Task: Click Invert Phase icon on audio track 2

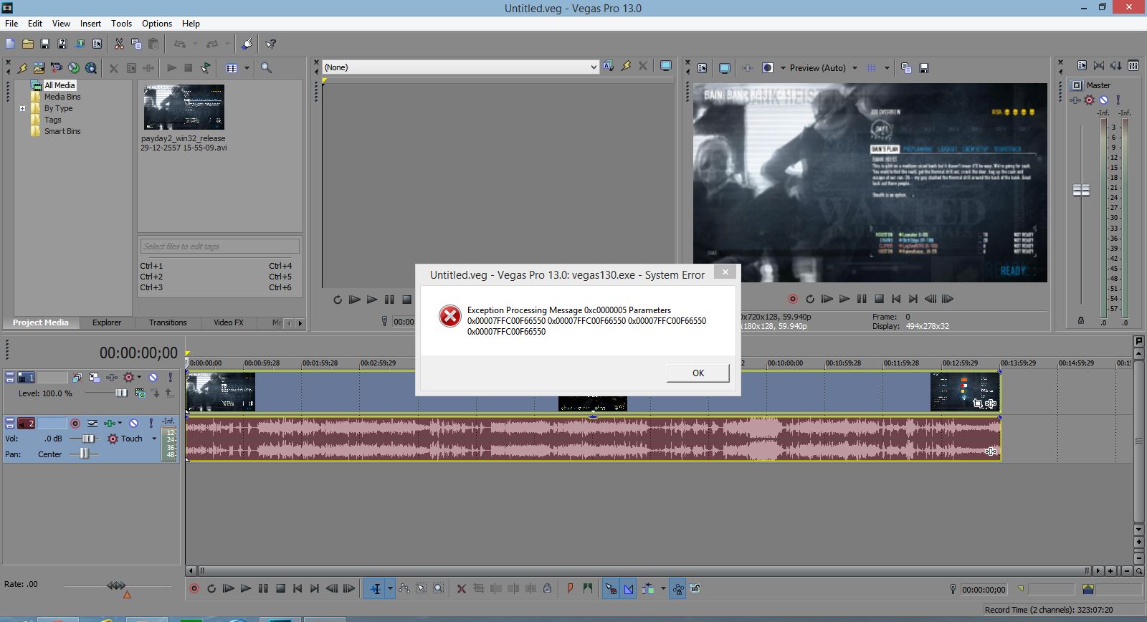Action: 92,424
